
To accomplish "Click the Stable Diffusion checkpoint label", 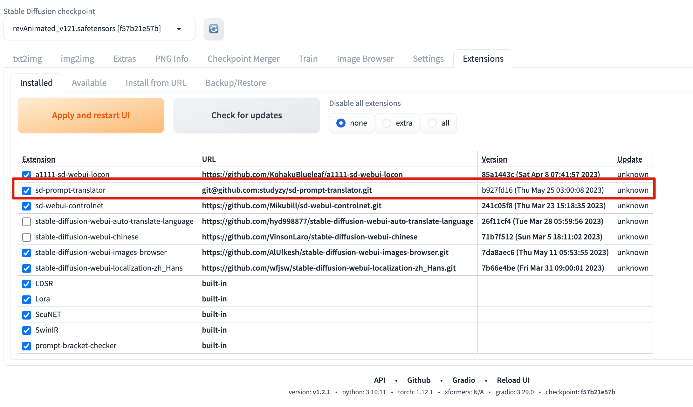I will click(49, 11).
